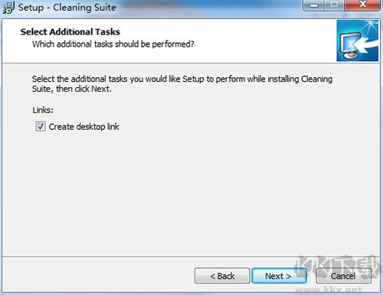Continue with the Next > button
Viewport: 383px width, 295px height.
[279, 276]
